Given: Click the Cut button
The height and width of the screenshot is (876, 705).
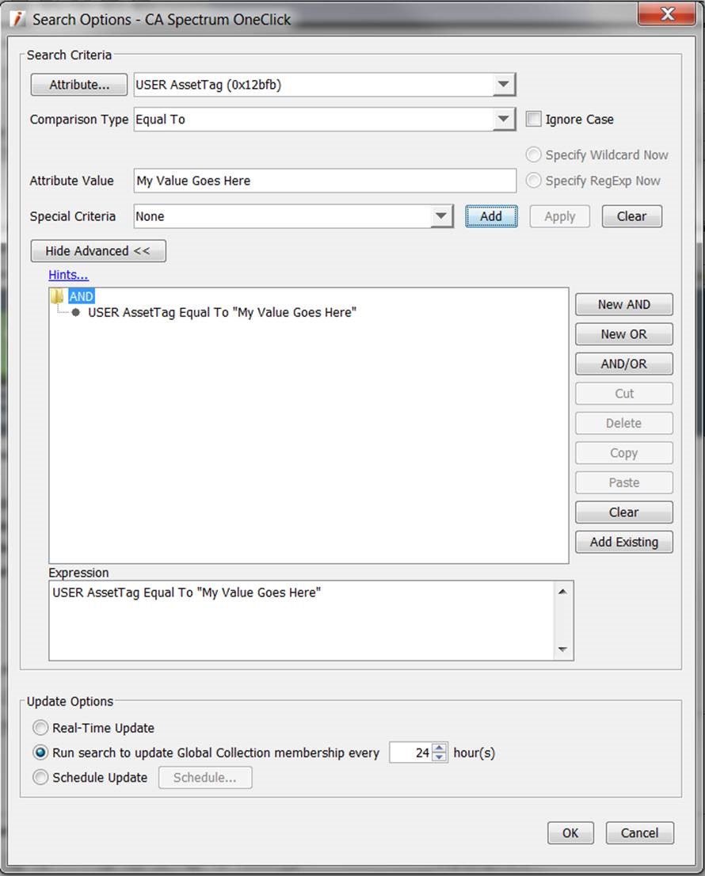Looking at the screenshot, I should tap(623, 394).
